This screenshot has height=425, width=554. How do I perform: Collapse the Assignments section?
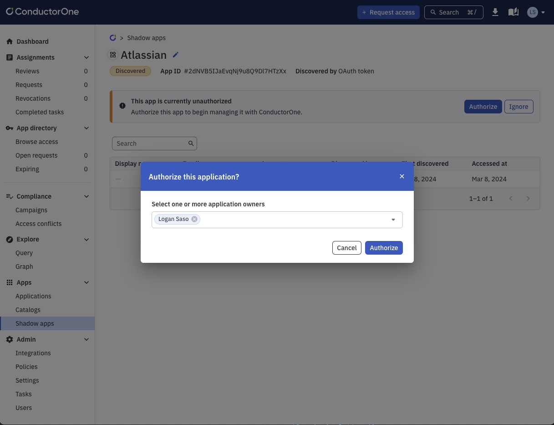pyautogui.click(x=86, y=57)
